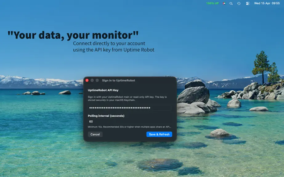The image size is (284, 177).
Task: Click the flag icon in the menu bar
Action: (224, 3)
